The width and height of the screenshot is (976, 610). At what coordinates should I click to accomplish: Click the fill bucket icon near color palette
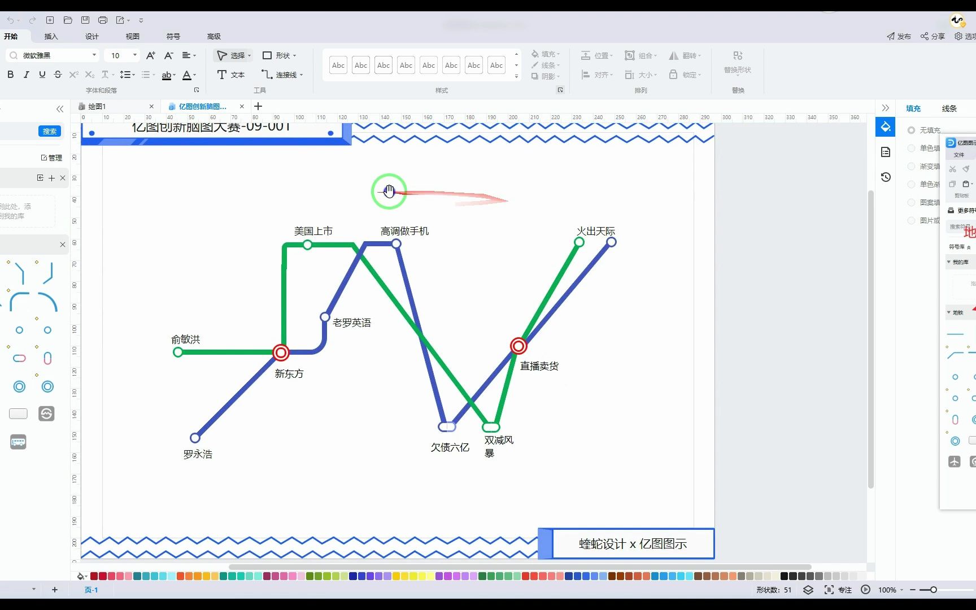81,576
